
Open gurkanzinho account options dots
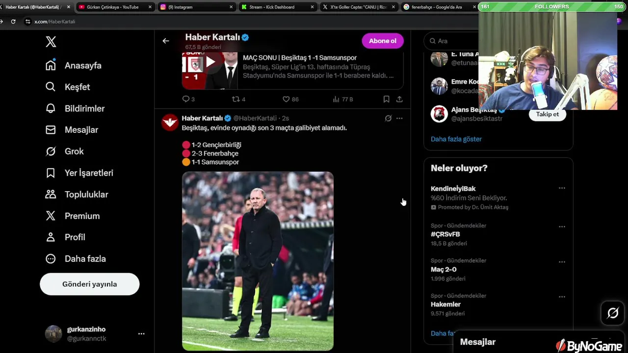pos(141,334)
